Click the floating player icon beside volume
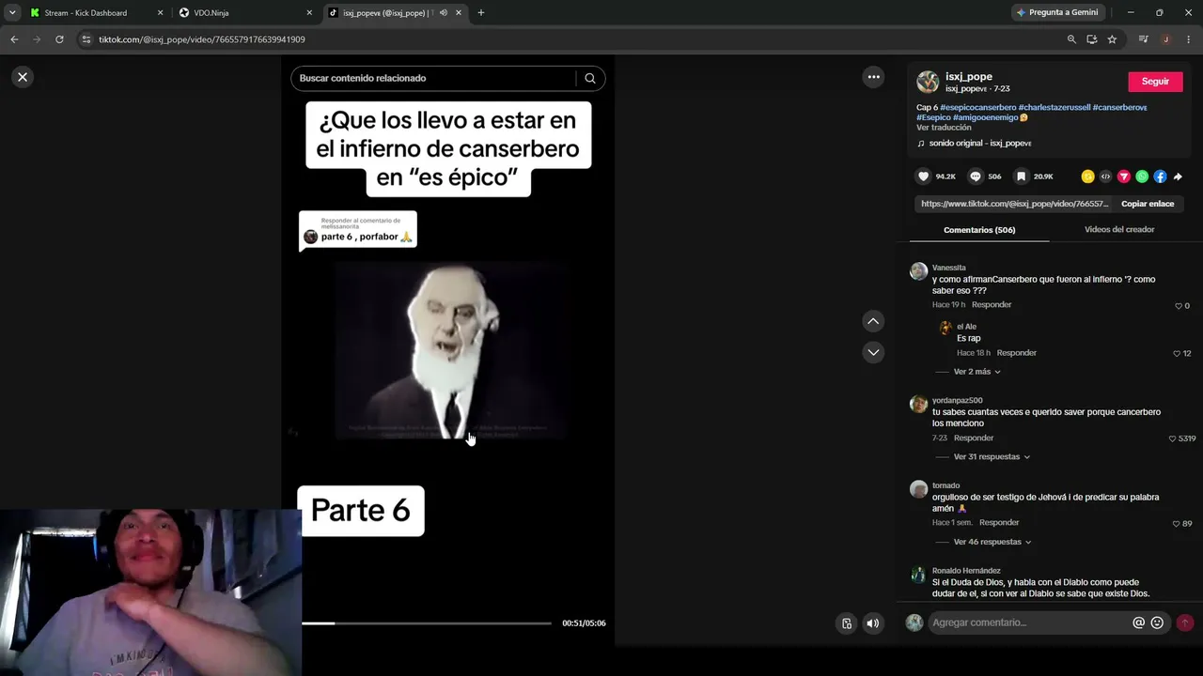The width and height of the screenshot is (1203, 676). click(x=847, y=622)
